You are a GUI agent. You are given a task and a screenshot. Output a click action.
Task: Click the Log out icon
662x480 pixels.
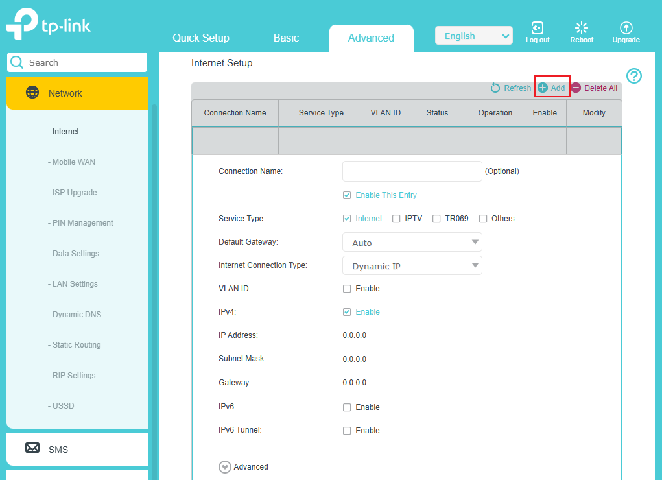[537, 28]
